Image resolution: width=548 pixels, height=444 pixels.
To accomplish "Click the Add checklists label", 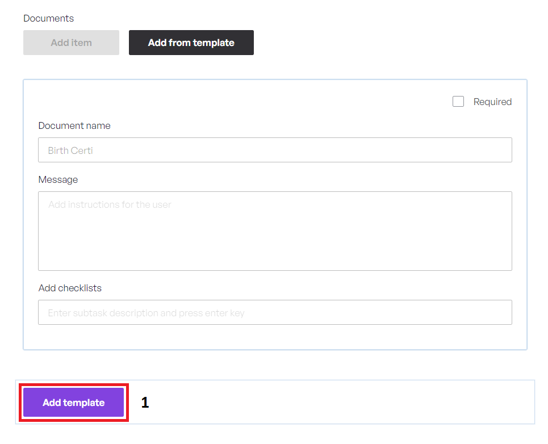I will click(x=70, y=288).
